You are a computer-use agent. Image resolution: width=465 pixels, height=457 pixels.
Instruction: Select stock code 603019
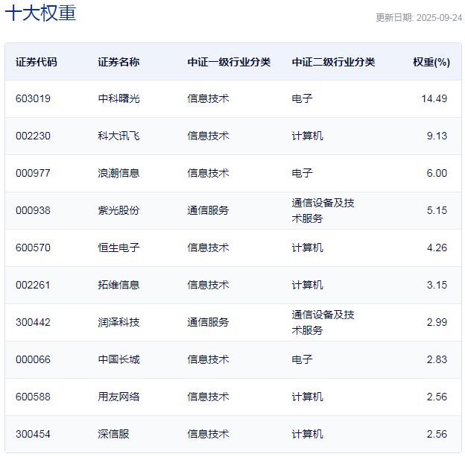coord(34,98)
